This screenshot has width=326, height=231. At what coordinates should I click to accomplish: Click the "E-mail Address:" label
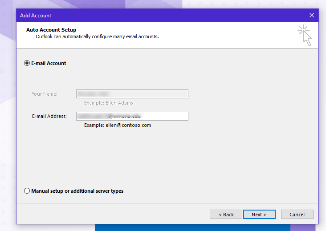click(x=49, y=116)
